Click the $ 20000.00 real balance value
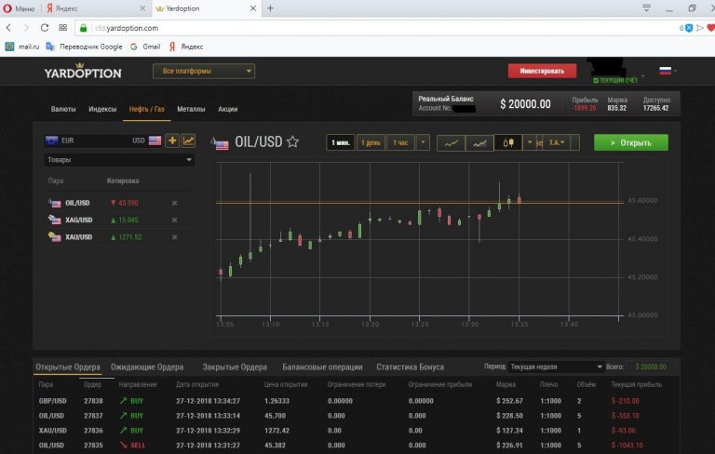The height and width of the screenshot is (454, 715). (x=525, y=104)
